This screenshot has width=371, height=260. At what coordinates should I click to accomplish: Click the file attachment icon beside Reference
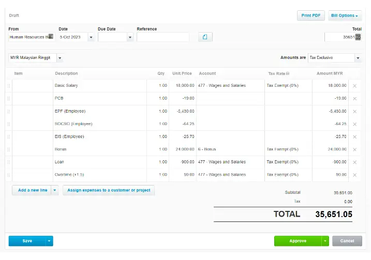point(205,37)
